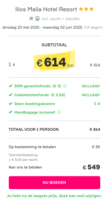This screenshot has width=107, height=203.
Task: Click the bus transfer icon
Action: (38, 19)
